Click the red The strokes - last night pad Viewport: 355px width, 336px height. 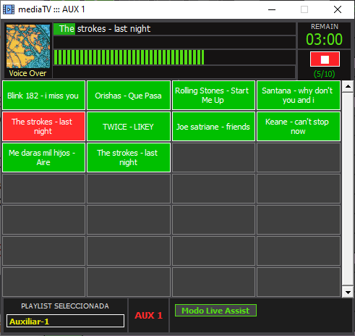pyautogui.click(x=43, y=127)
